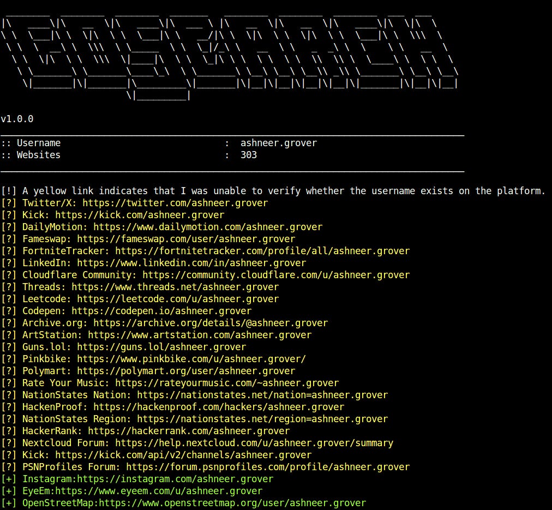Open the green Instagram profile link
552x510 pixels.
pyautogui.click(x=175, y=479)
